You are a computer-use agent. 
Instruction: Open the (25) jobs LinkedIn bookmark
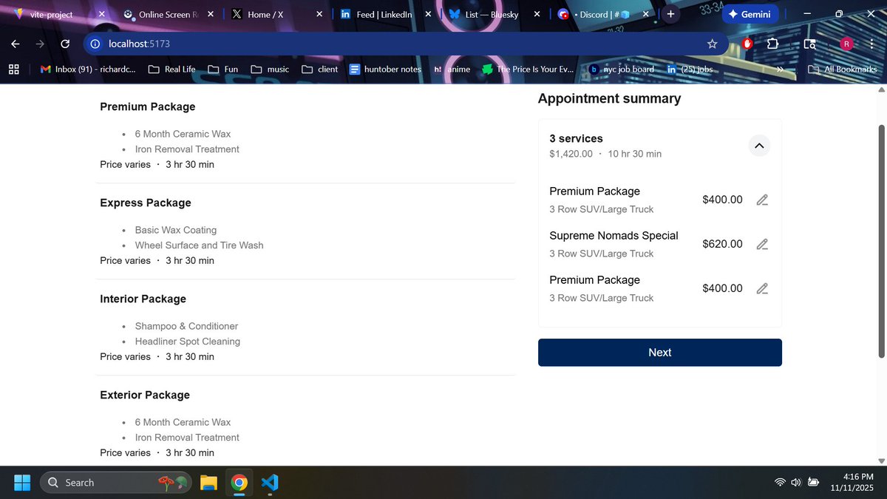coord(690,69)
